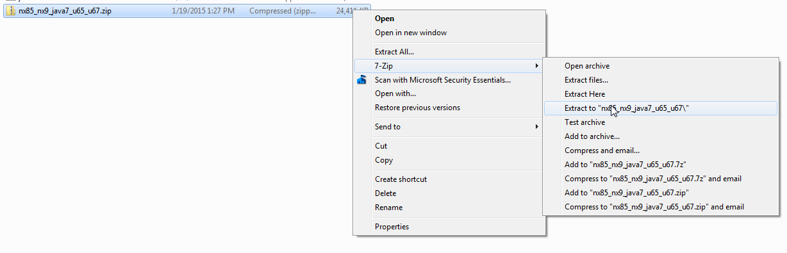787x253 pixels.
Task: Select Cut from the context menu
Action: 381,146
